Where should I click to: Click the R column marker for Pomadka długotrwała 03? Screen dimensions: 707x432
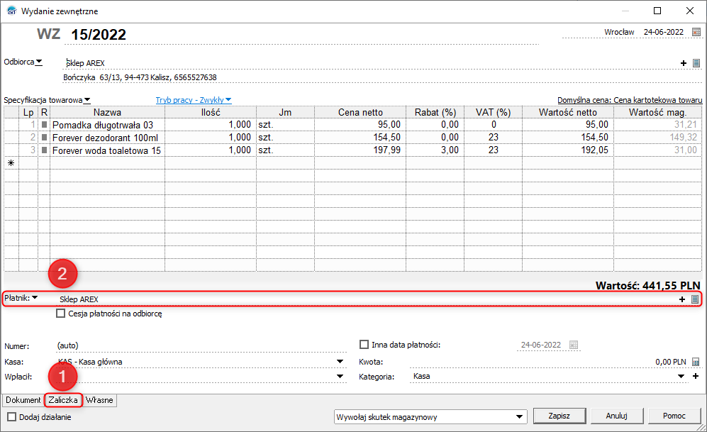click(44, 125)
